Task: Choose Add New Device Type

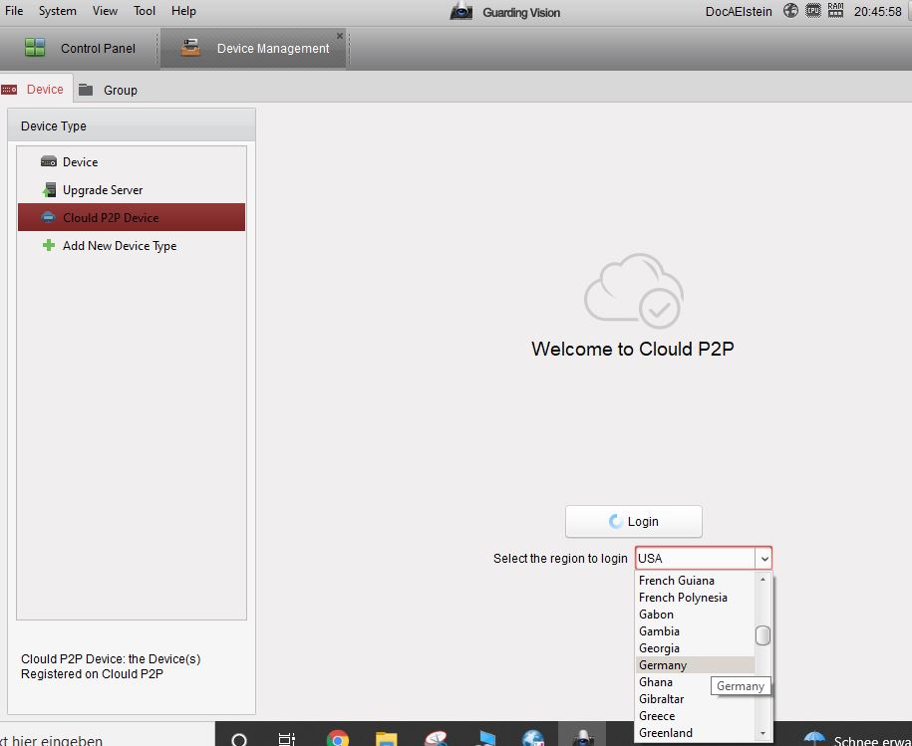Action: tap(132, 246)
